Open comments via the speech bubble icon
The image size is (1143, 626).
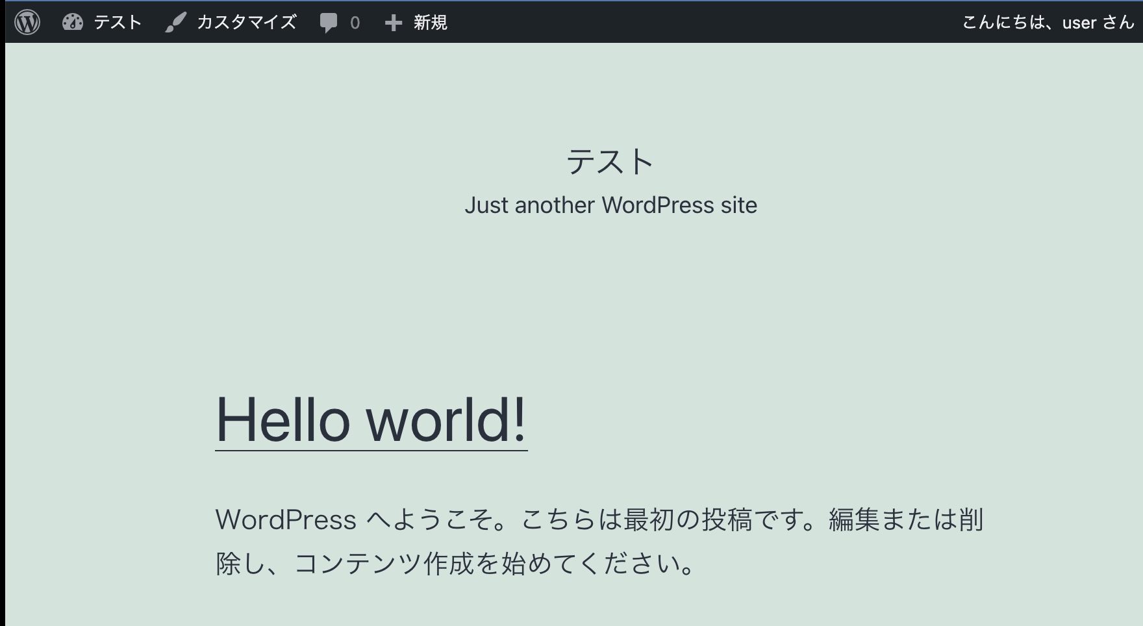[x=329, y=22]
